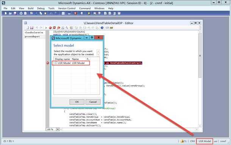231x145 pixels.
Task: Close the Select model dialog window
Action: point(98,37)
